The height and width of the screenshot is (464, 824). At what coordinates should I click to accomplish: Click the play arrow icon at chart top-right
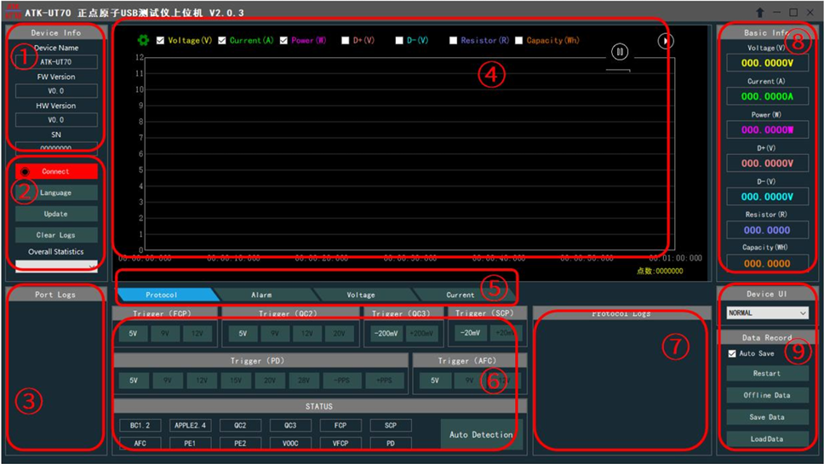tap(666, 40)
